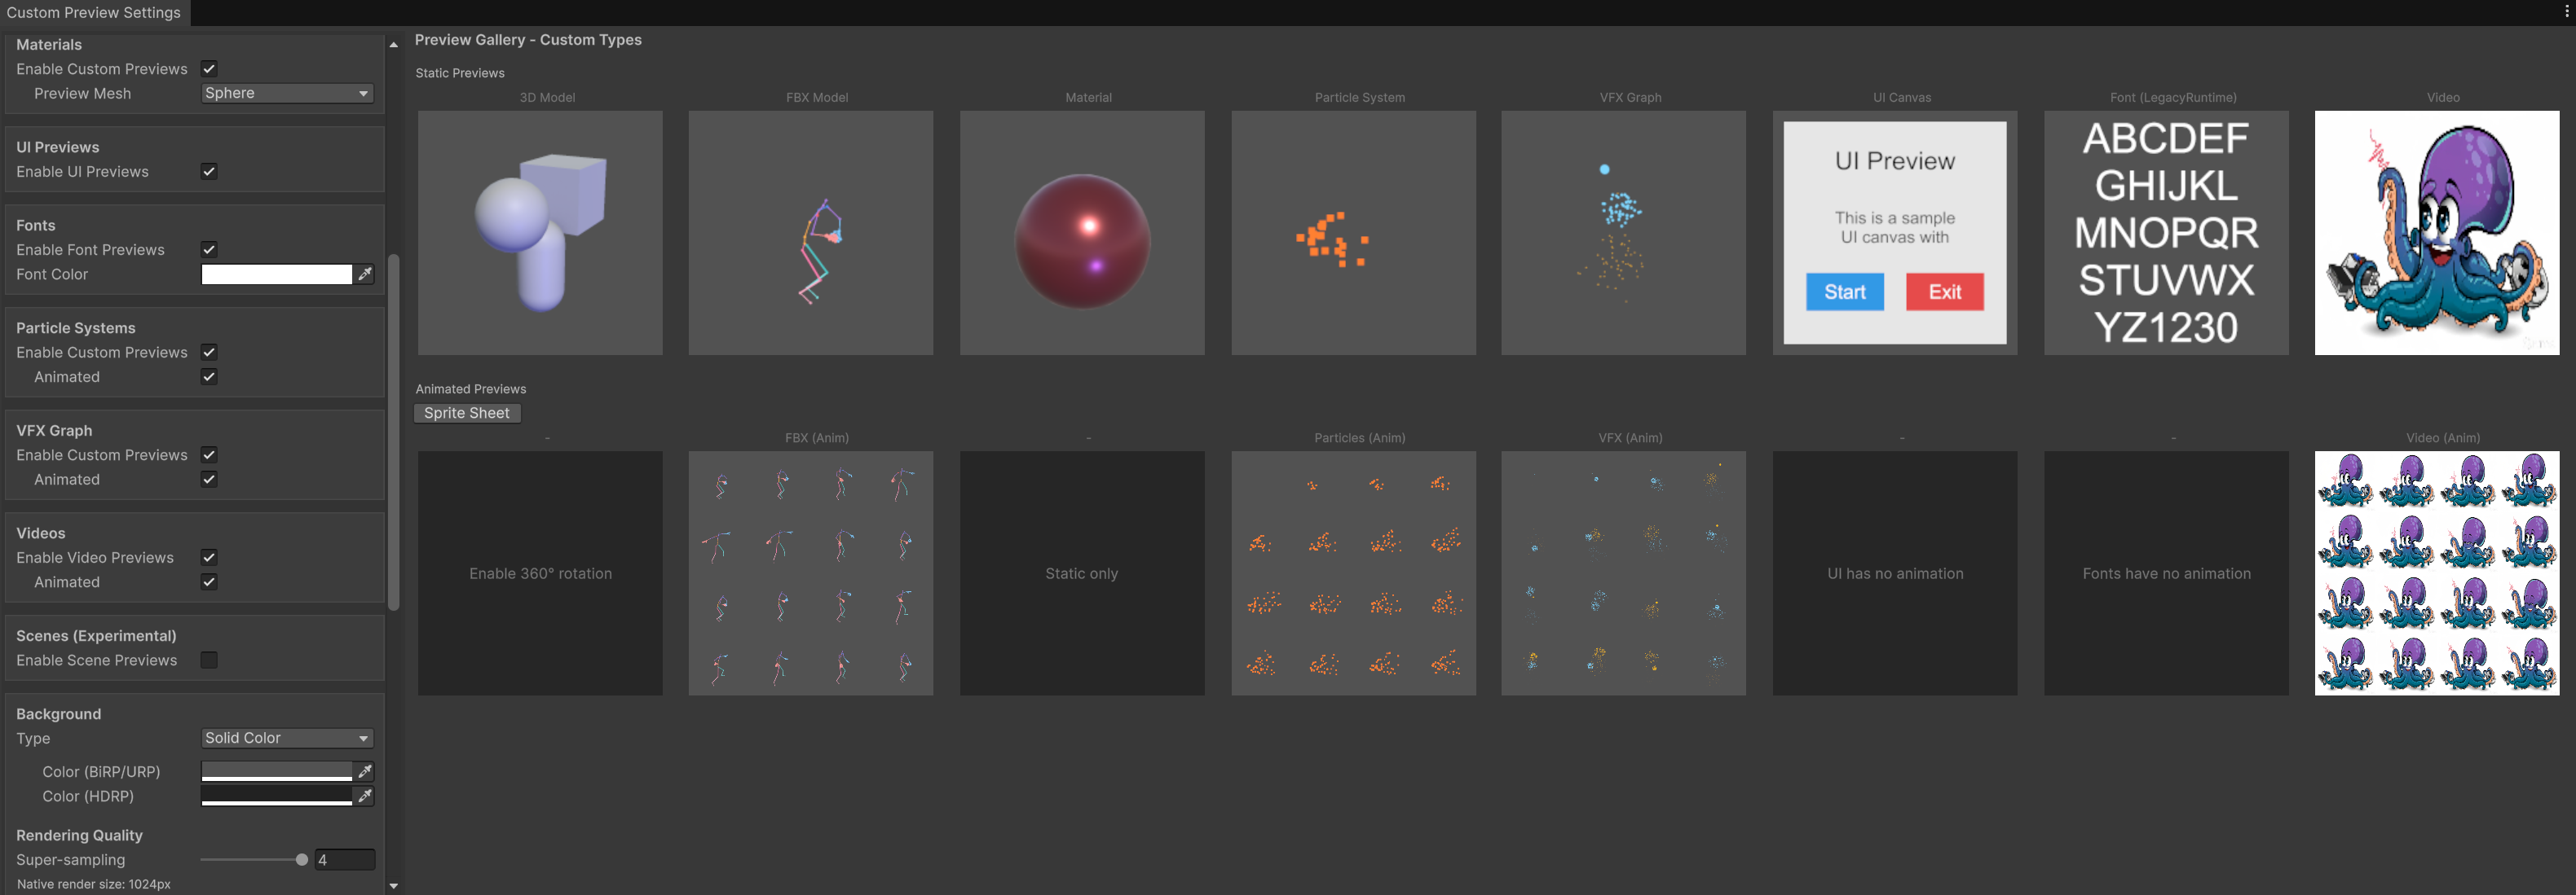Click the Color (BiRP/URP) swatch

[277, 771]
